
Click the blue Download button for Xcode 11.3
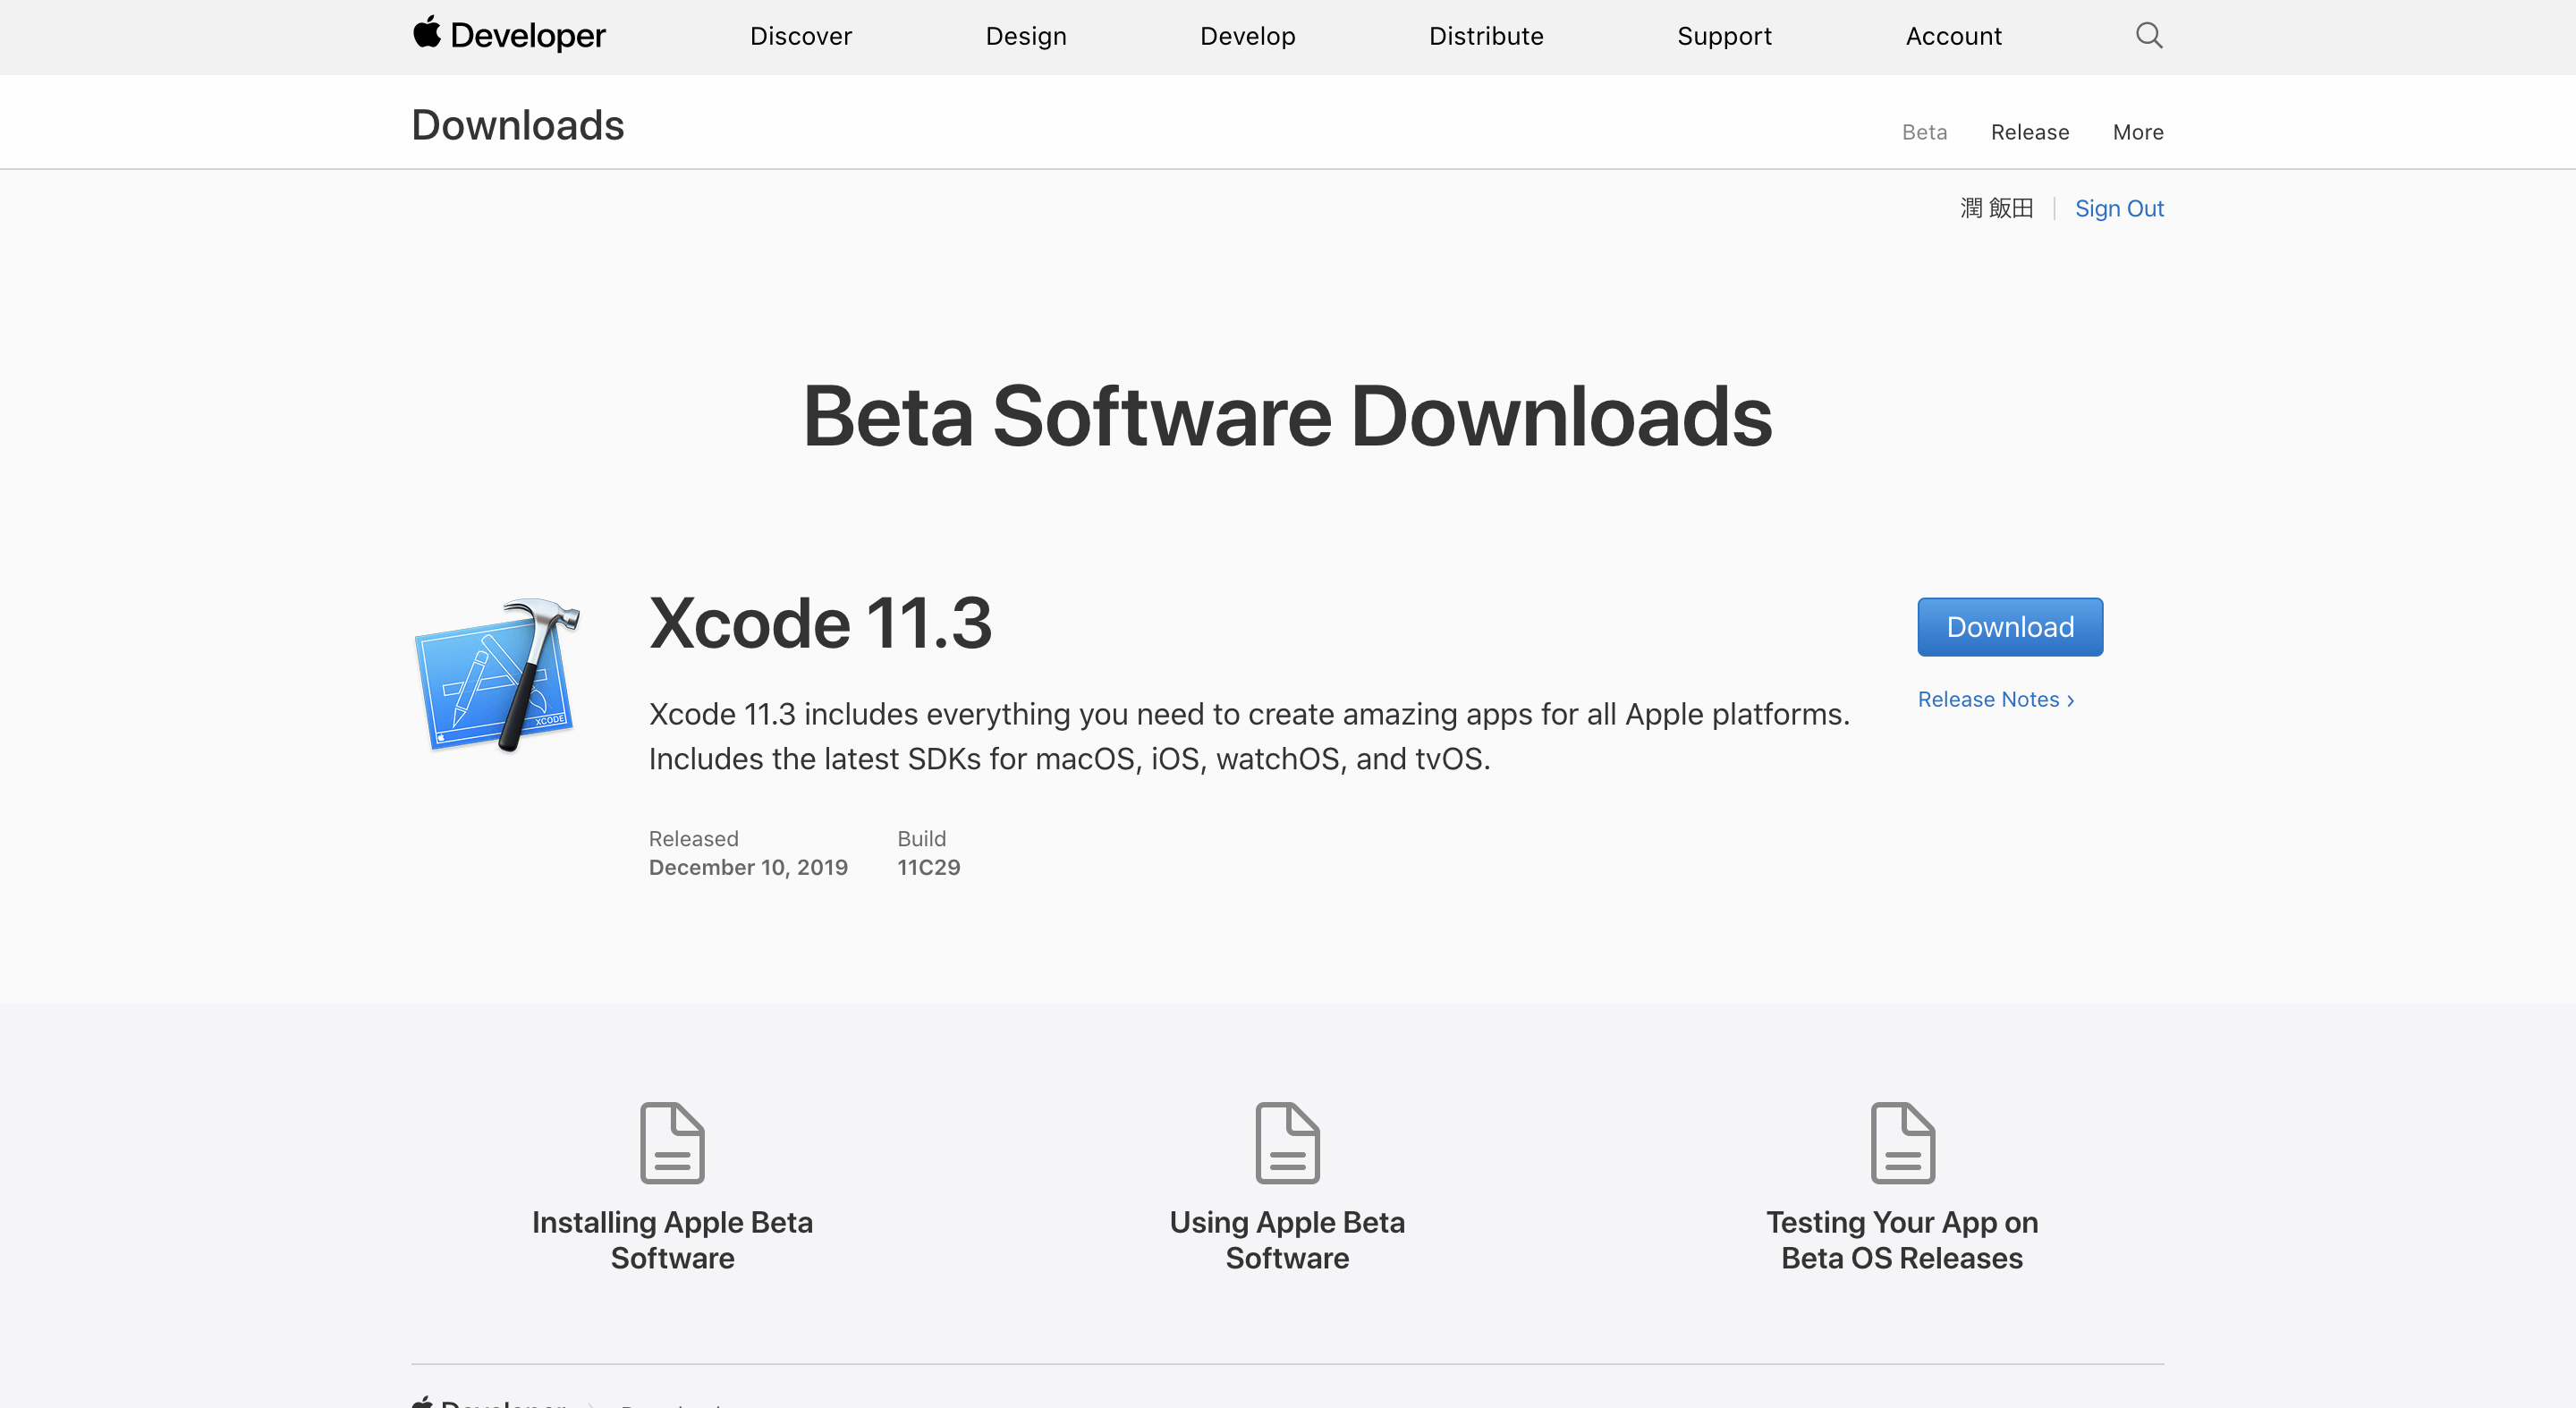[x=2010, y=627]
